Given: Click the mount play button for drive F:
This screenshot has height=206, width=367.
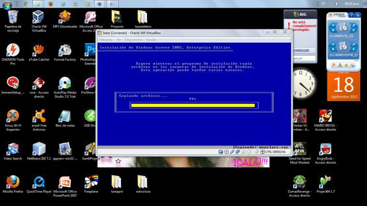Looking at the screenshot, I should pos(333,25).
